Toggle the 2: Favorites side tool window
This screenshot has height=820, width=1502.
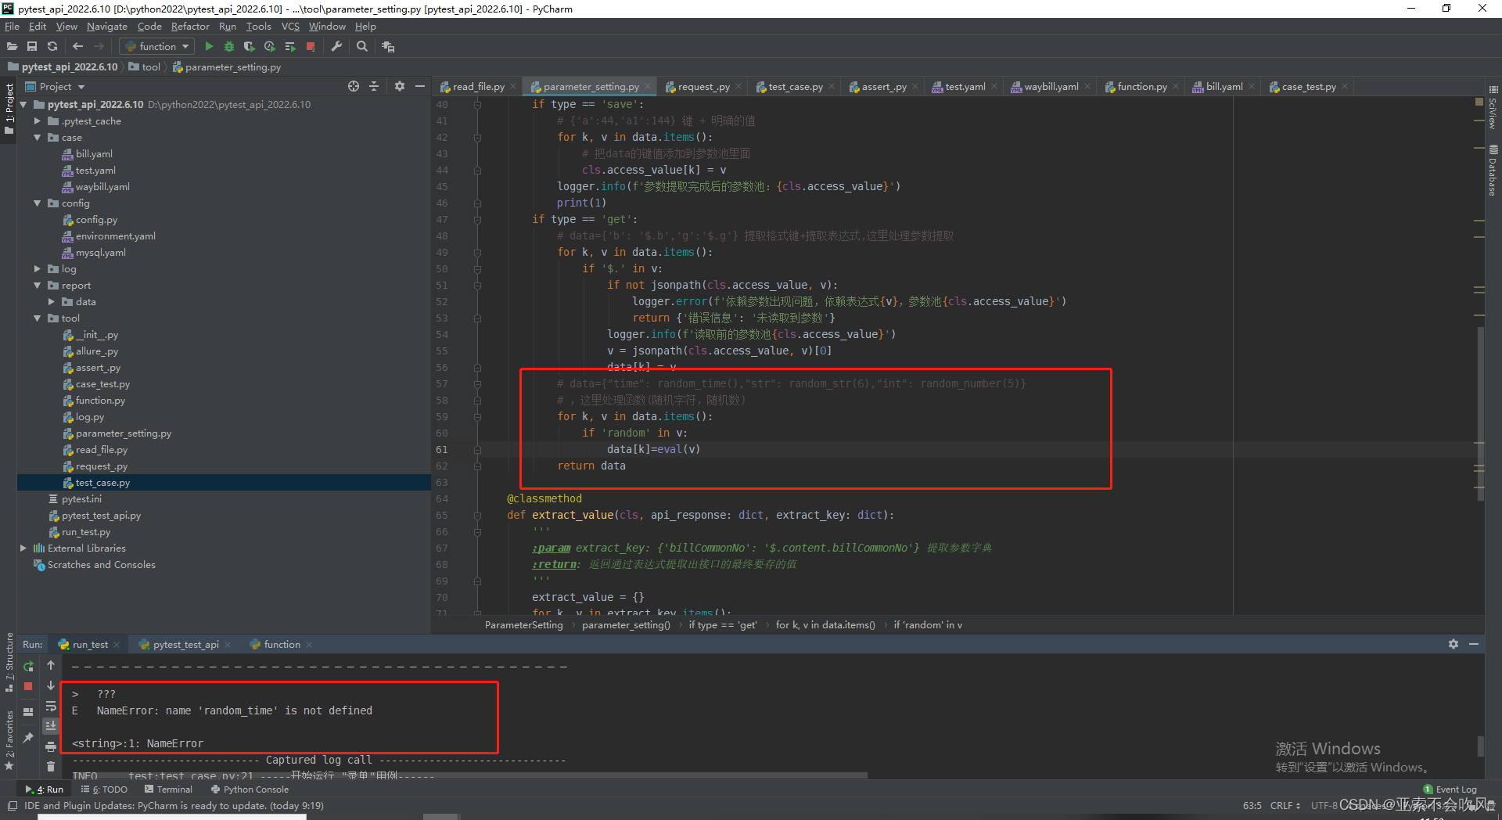(9, 739)
